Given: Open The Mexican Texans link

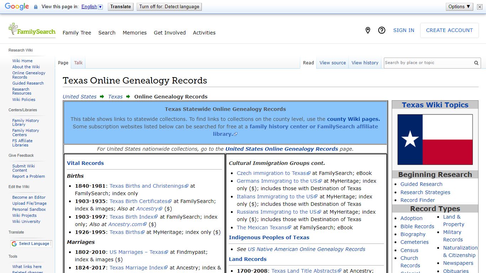Looking at the screenshot, I should 264,227.
